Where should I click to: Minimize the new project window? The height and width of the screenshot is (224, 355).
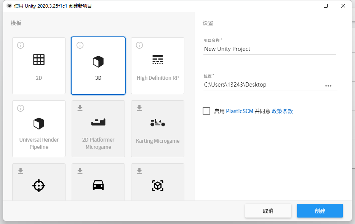click(x=309, y=6)
